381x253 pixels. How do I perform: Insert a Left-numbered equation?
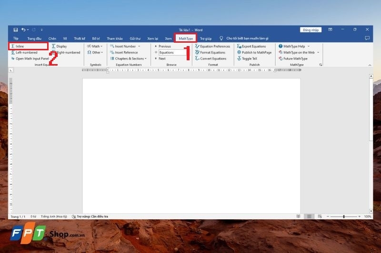(24, 52)
